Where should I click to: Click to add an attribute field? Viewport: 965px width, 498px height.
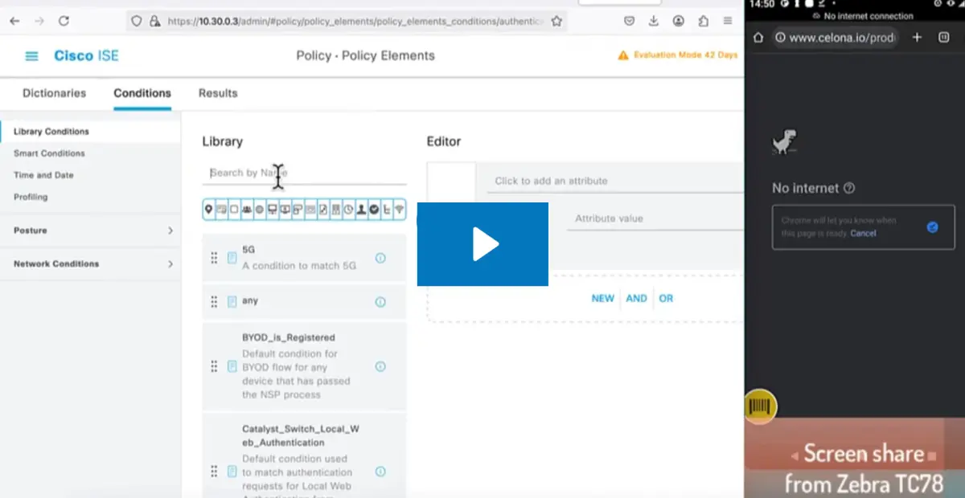[x=615, y=181]
